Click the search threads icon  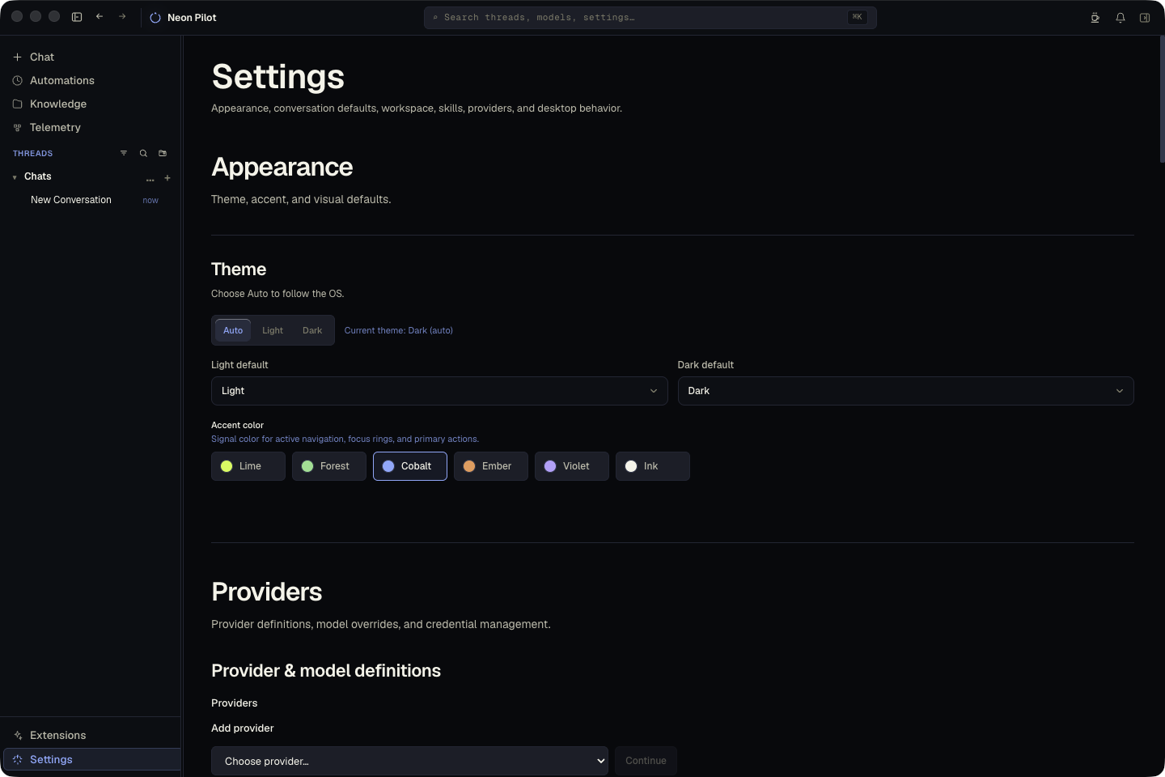[143, 153]
